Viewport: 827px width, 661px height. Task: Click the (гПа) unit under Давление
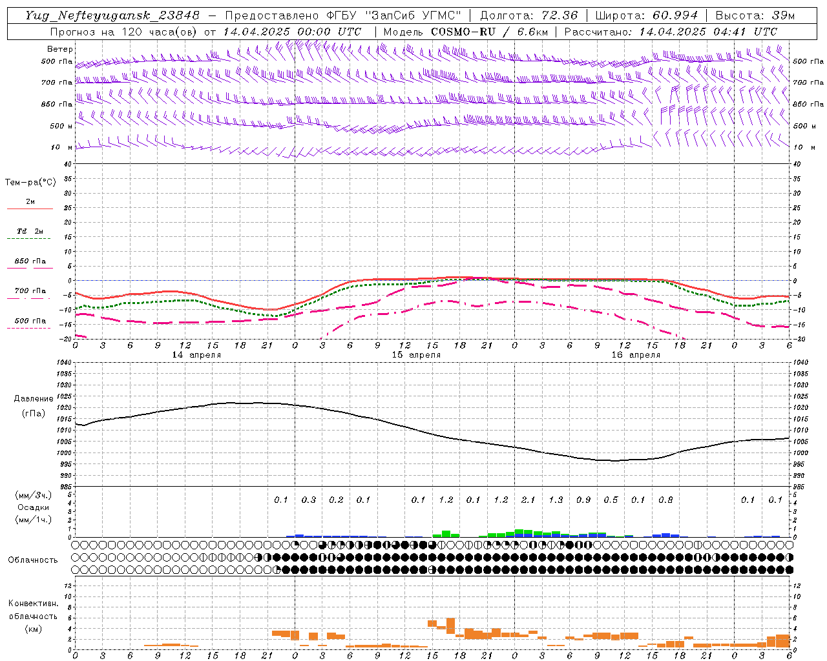pyautogui.click(x=34, y=414)
